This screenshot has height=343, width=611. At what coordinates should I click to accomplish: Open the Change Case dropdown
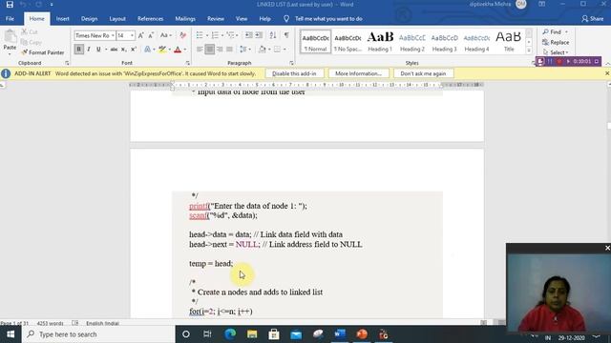[x=166, y=35]
